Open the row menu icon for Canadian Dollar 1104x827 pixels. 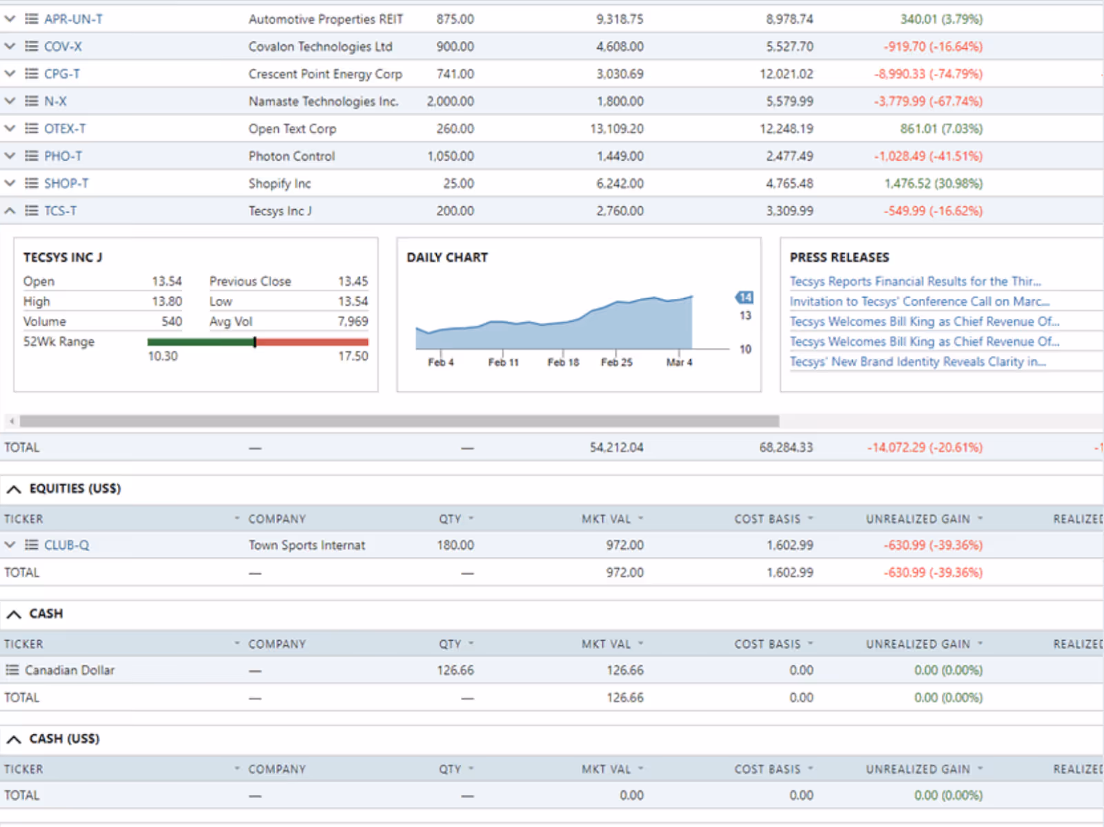(x=12, y=670)
